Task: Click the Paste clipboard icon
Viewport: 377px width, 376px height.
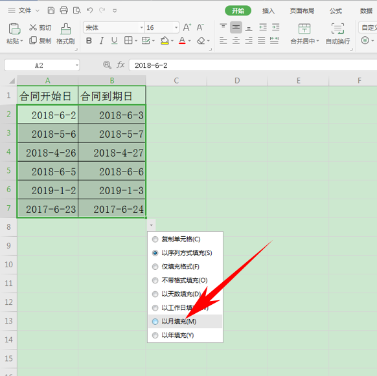Action: coord(14,29)
